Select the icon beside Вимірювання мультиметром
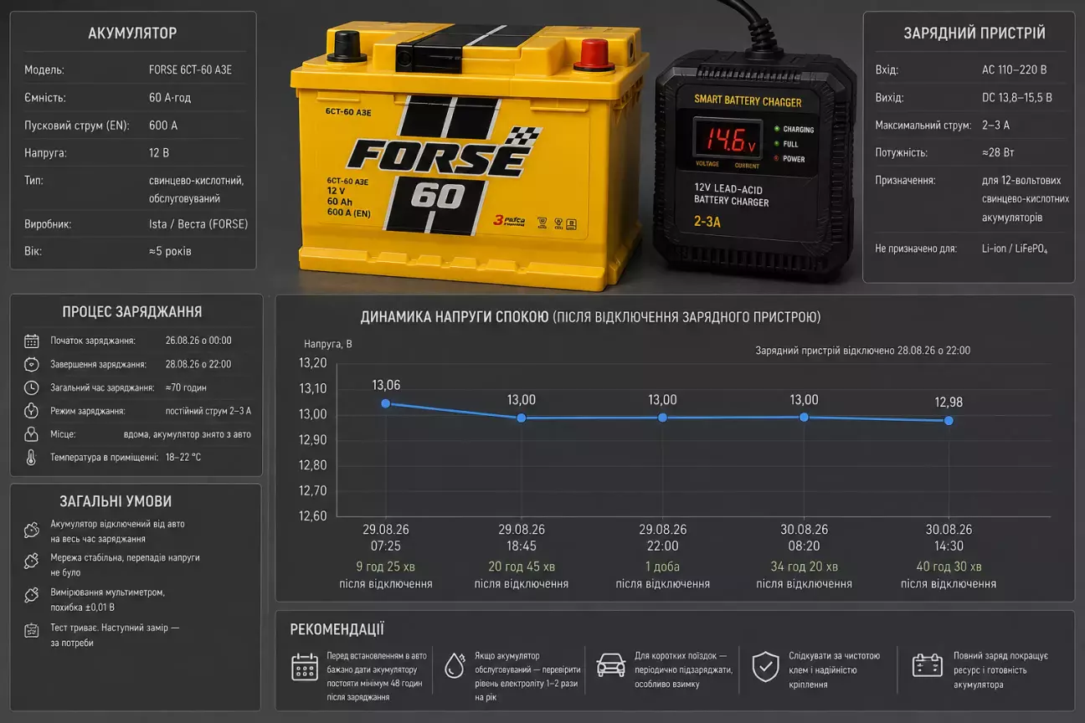The width and height of the screenshot is (1085, 723). (x=32, y=595)
